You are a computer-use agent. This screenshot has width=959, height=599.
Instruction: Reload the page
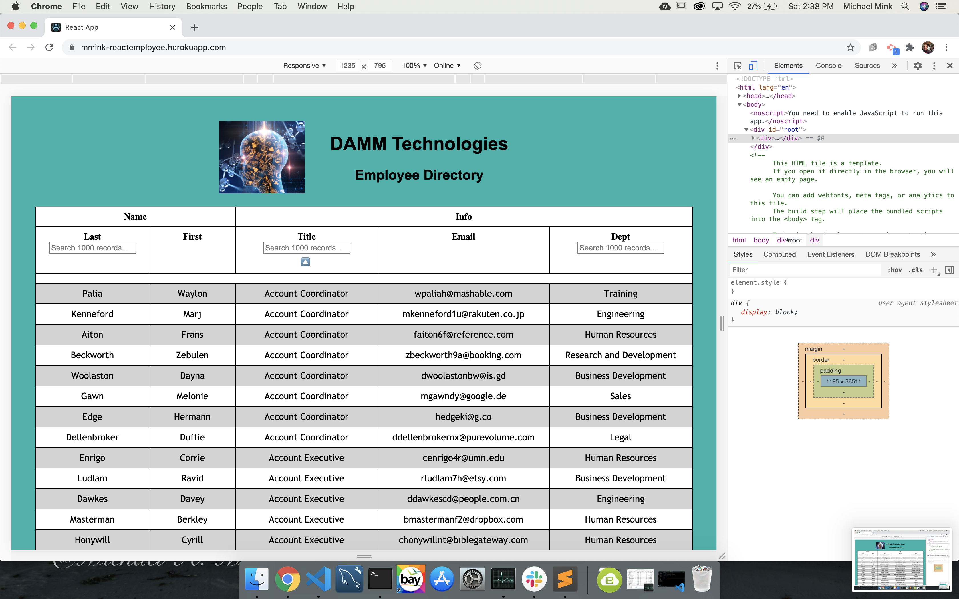[x=49, y=48]
